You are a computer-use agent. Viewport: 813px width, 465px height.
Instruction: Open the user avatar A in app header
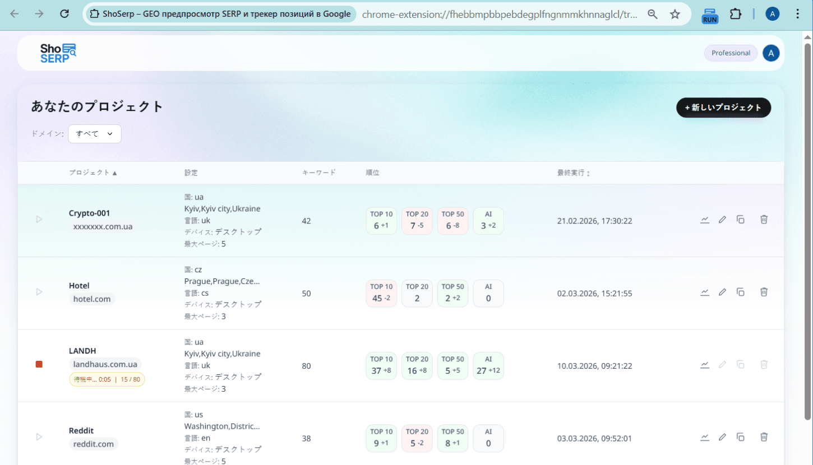(x=771, y=53)
